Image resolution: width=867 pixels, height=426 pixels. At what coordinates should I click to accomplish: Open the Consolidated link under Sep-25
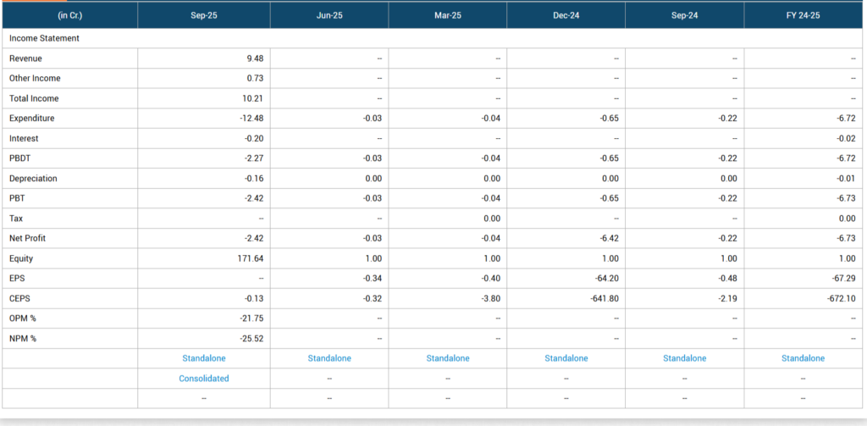point(203,379)
